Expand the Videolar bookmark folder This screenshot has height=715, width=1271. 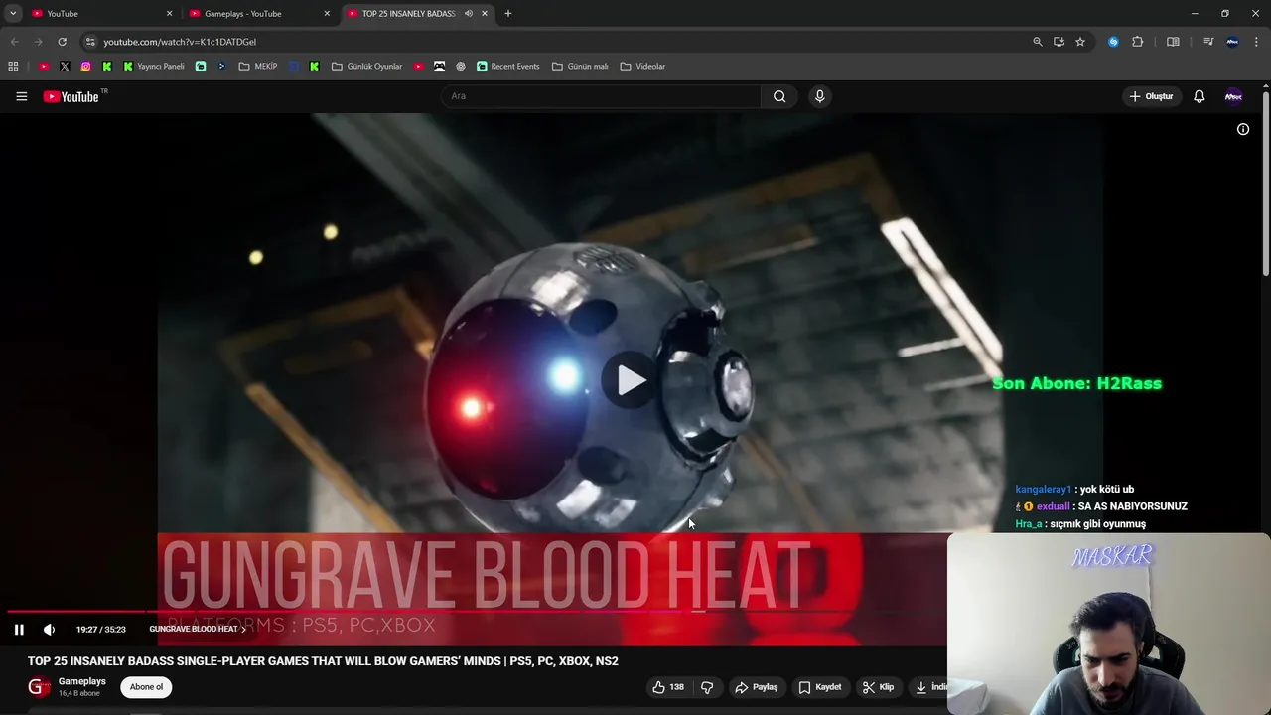click(x=643, y=67)
